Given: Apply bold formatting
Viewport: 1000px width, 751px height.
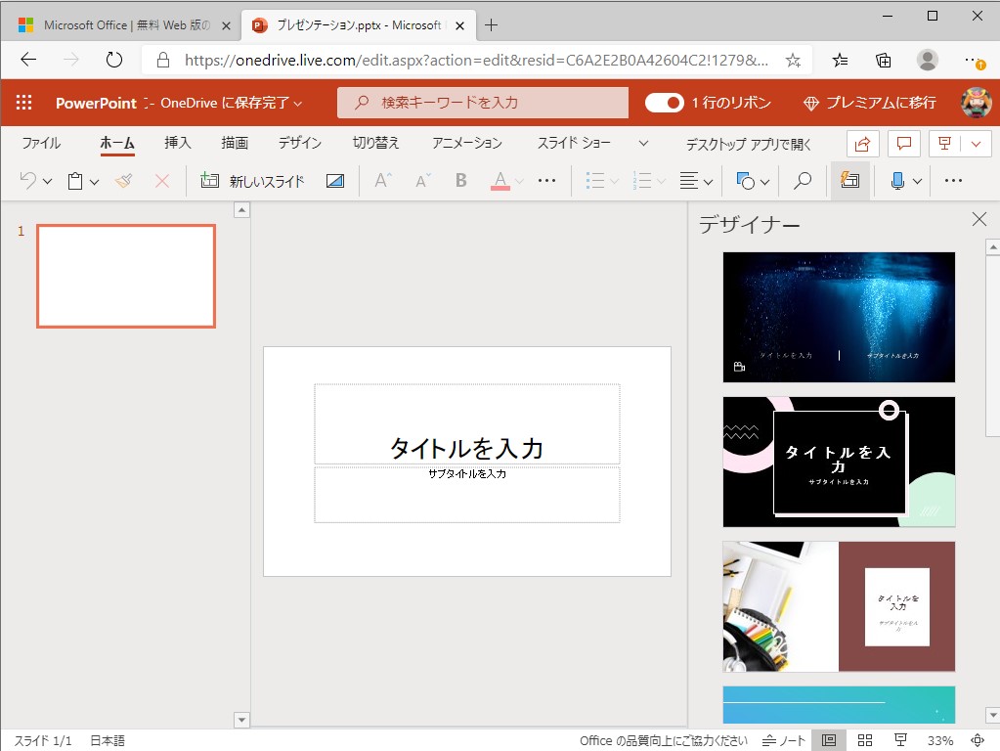Looking at the screenshot, I should [x=459, y=180].
